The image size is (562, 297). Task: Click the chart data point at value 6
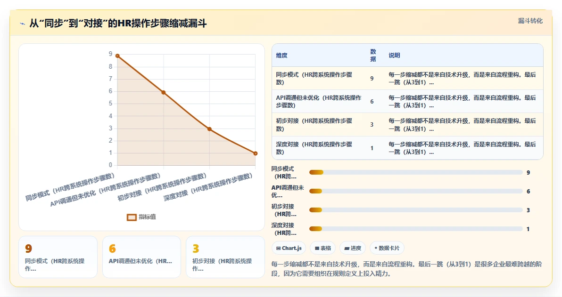coord(164,92)
